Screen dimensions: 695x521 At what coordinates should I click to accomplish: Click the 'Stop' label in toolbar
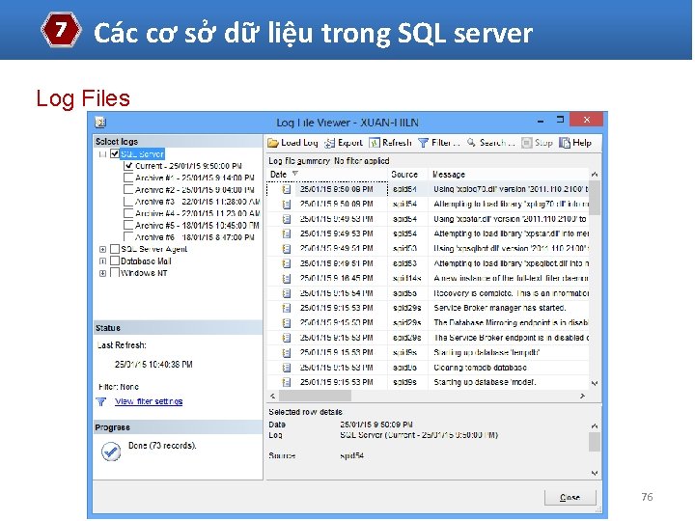(543, 143)
